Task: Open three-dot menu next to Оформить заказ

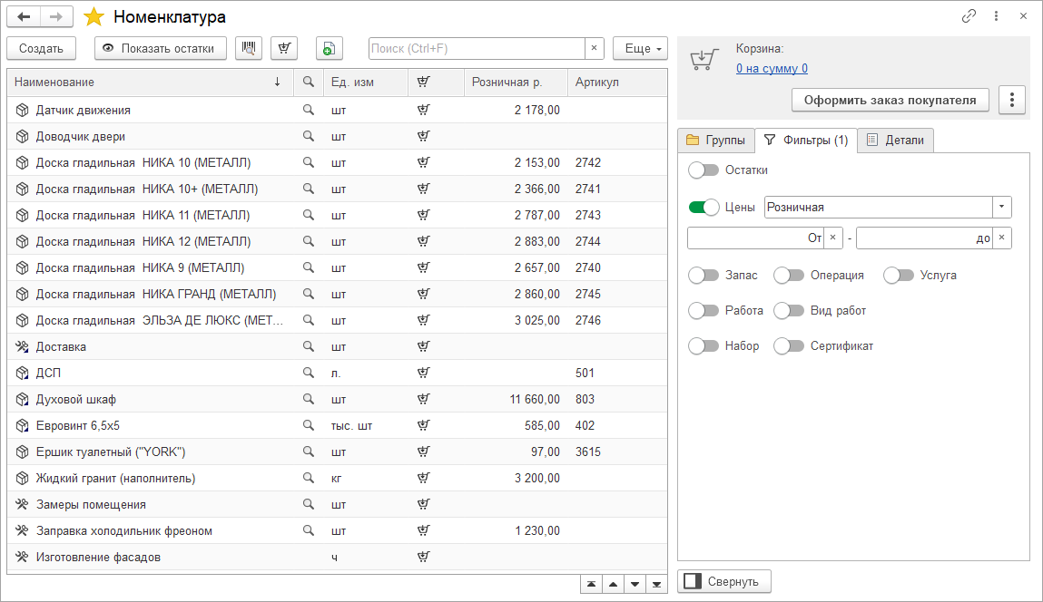Action: click(1012, 101)
